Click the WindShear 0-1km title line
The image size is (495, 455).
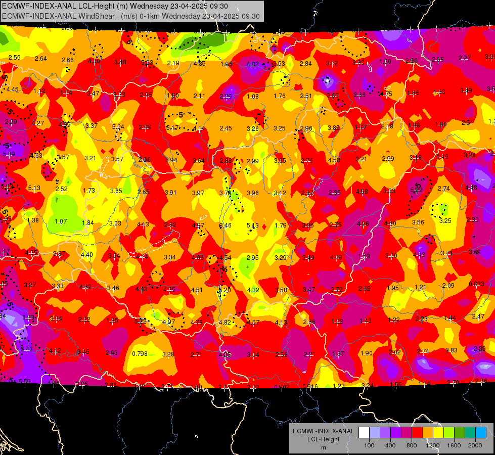(130, 16)
